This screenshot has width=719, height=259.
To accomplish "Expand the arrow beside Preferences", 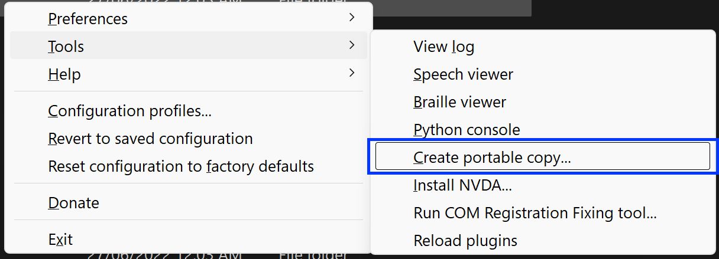I will coord(352,18).
